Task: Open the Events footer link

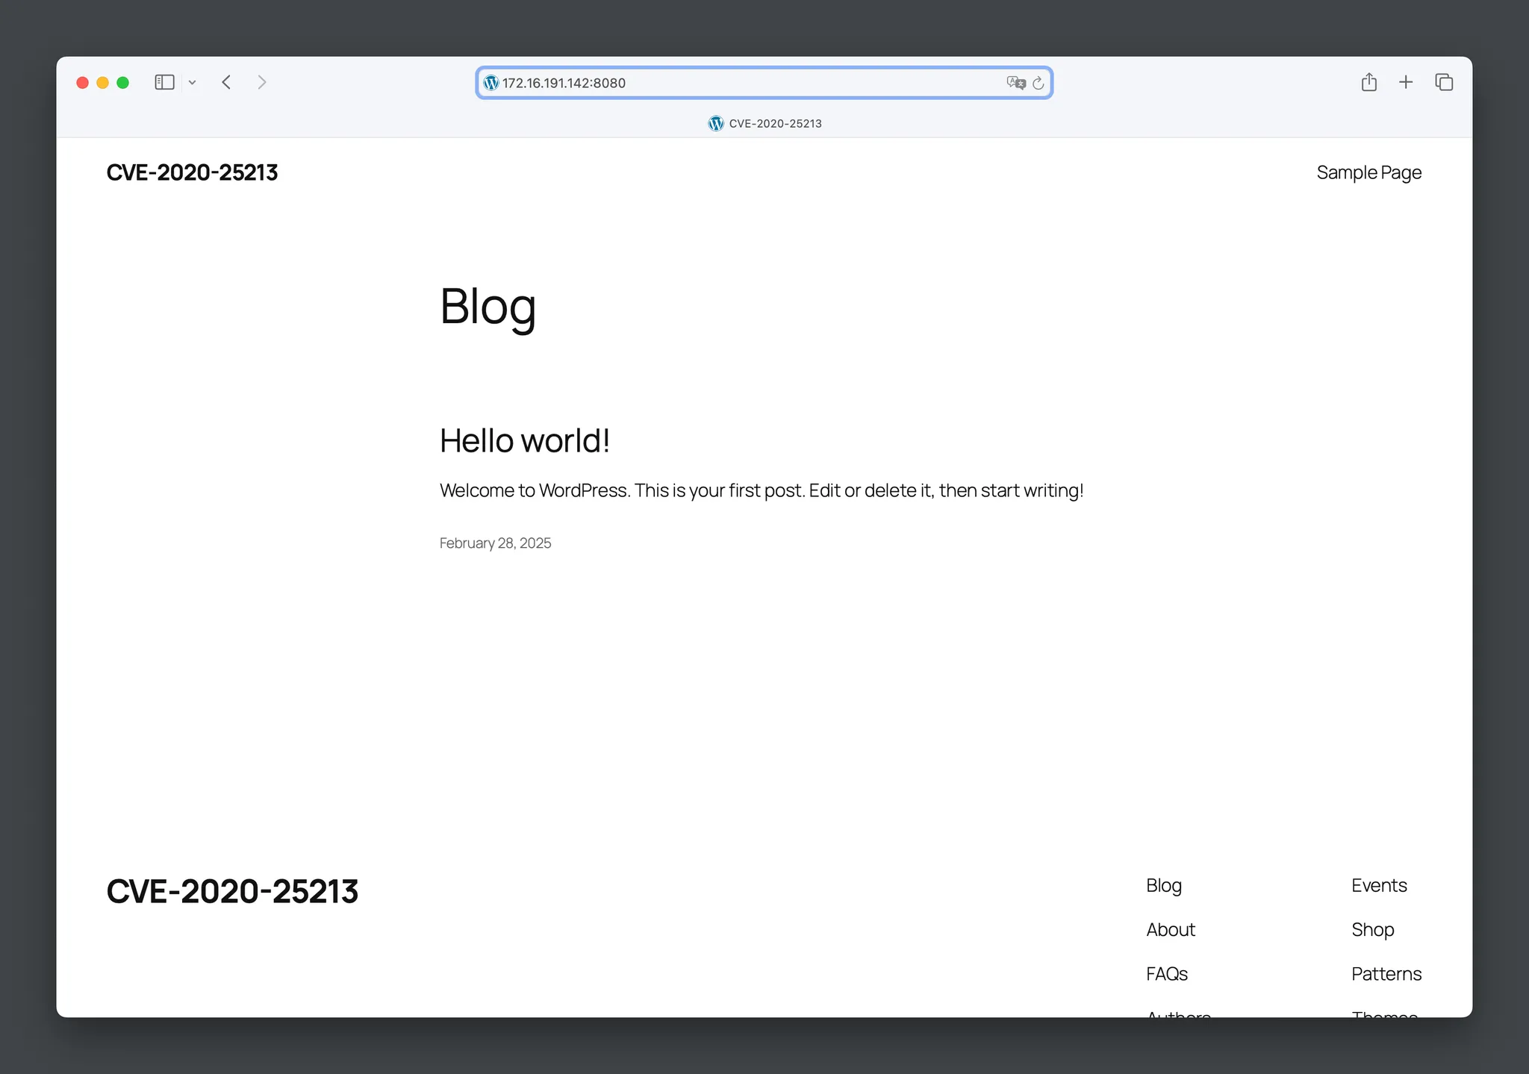Action: 1378,886
